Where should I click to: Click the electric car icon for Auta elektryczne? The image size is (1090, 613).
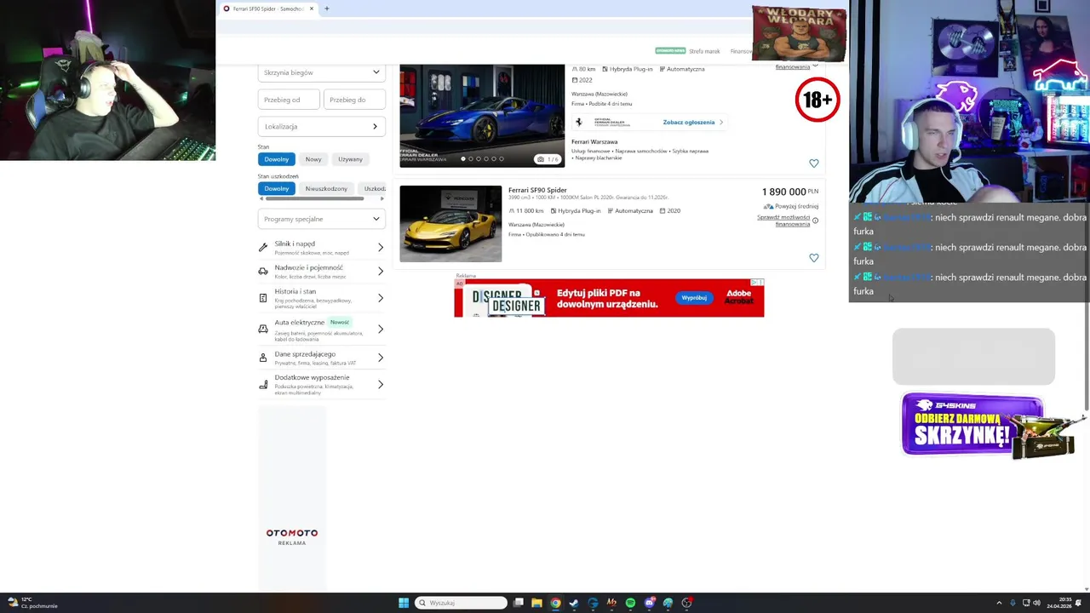(x=263, y=329)
